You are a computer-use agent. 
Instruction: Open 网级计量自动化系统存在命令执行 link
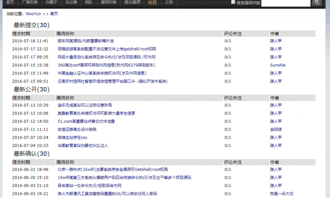[106, 57]
